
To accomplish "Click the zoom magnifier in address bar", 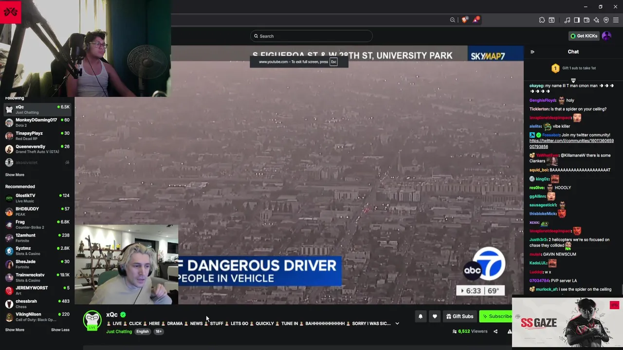I will point(453,20).
